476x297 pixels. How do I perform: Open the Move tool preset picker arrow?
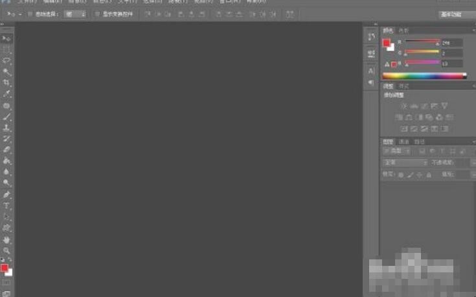(x=20, y=14)
